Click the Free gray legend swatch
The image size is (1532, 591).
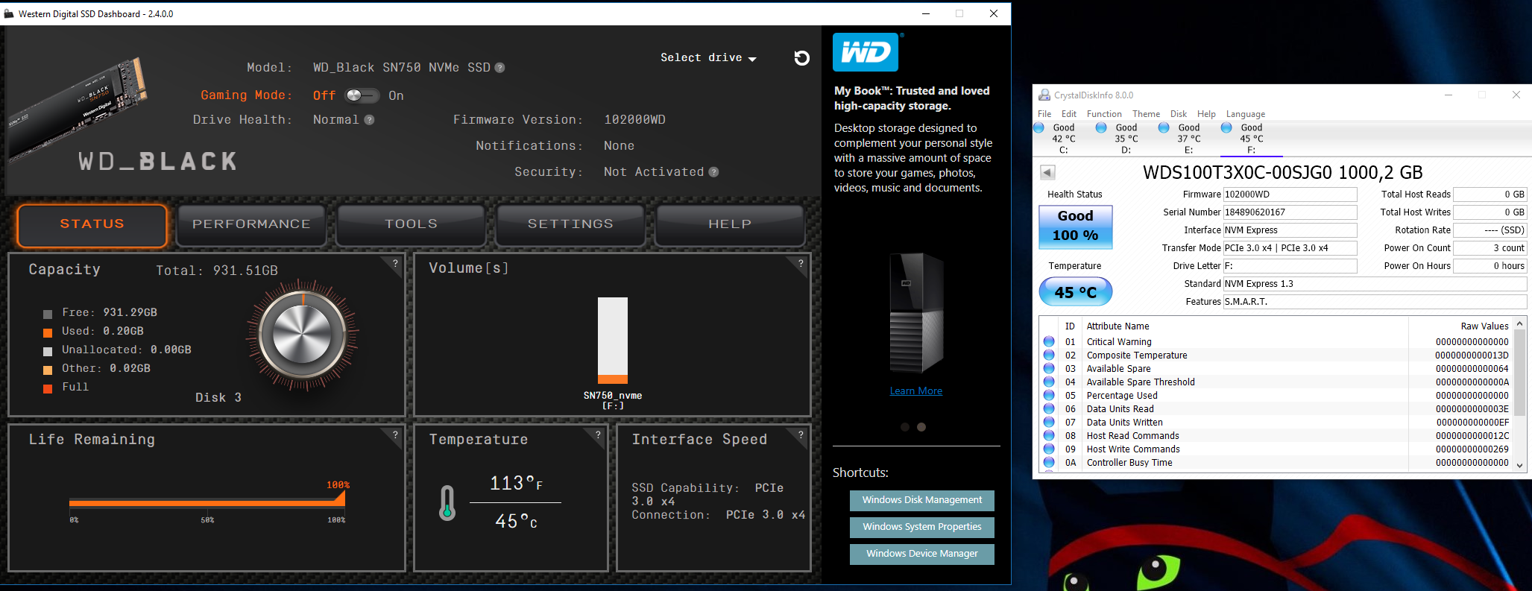click(48, 315)
